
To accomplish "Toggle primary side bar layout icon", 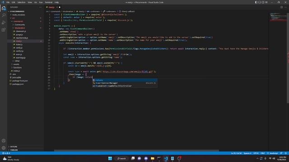I will [x=256, y=2].
